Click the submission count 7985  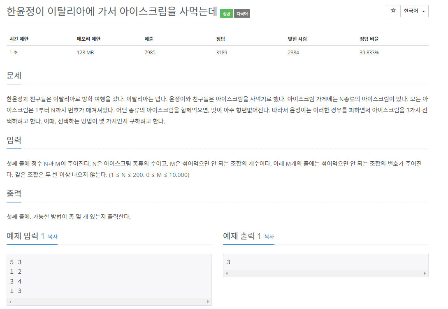click(x=150, y=53)
